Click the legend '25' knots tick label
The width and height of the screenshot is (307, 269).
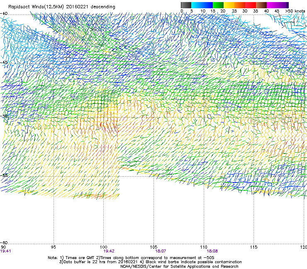234,11
